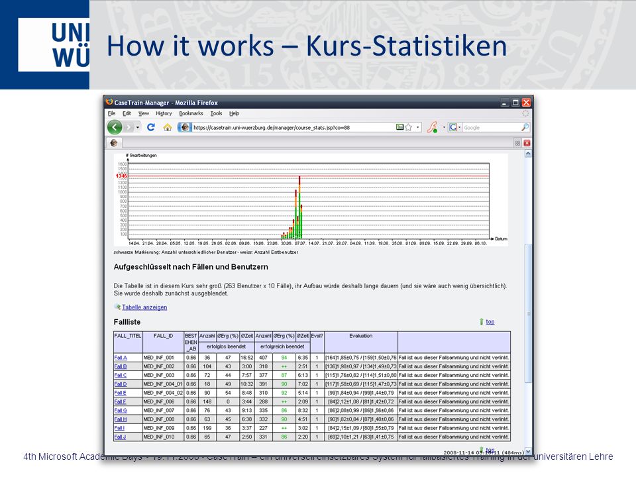Open the Fall I link
Viewport: 636px width, 477px height.
point(119,428)
